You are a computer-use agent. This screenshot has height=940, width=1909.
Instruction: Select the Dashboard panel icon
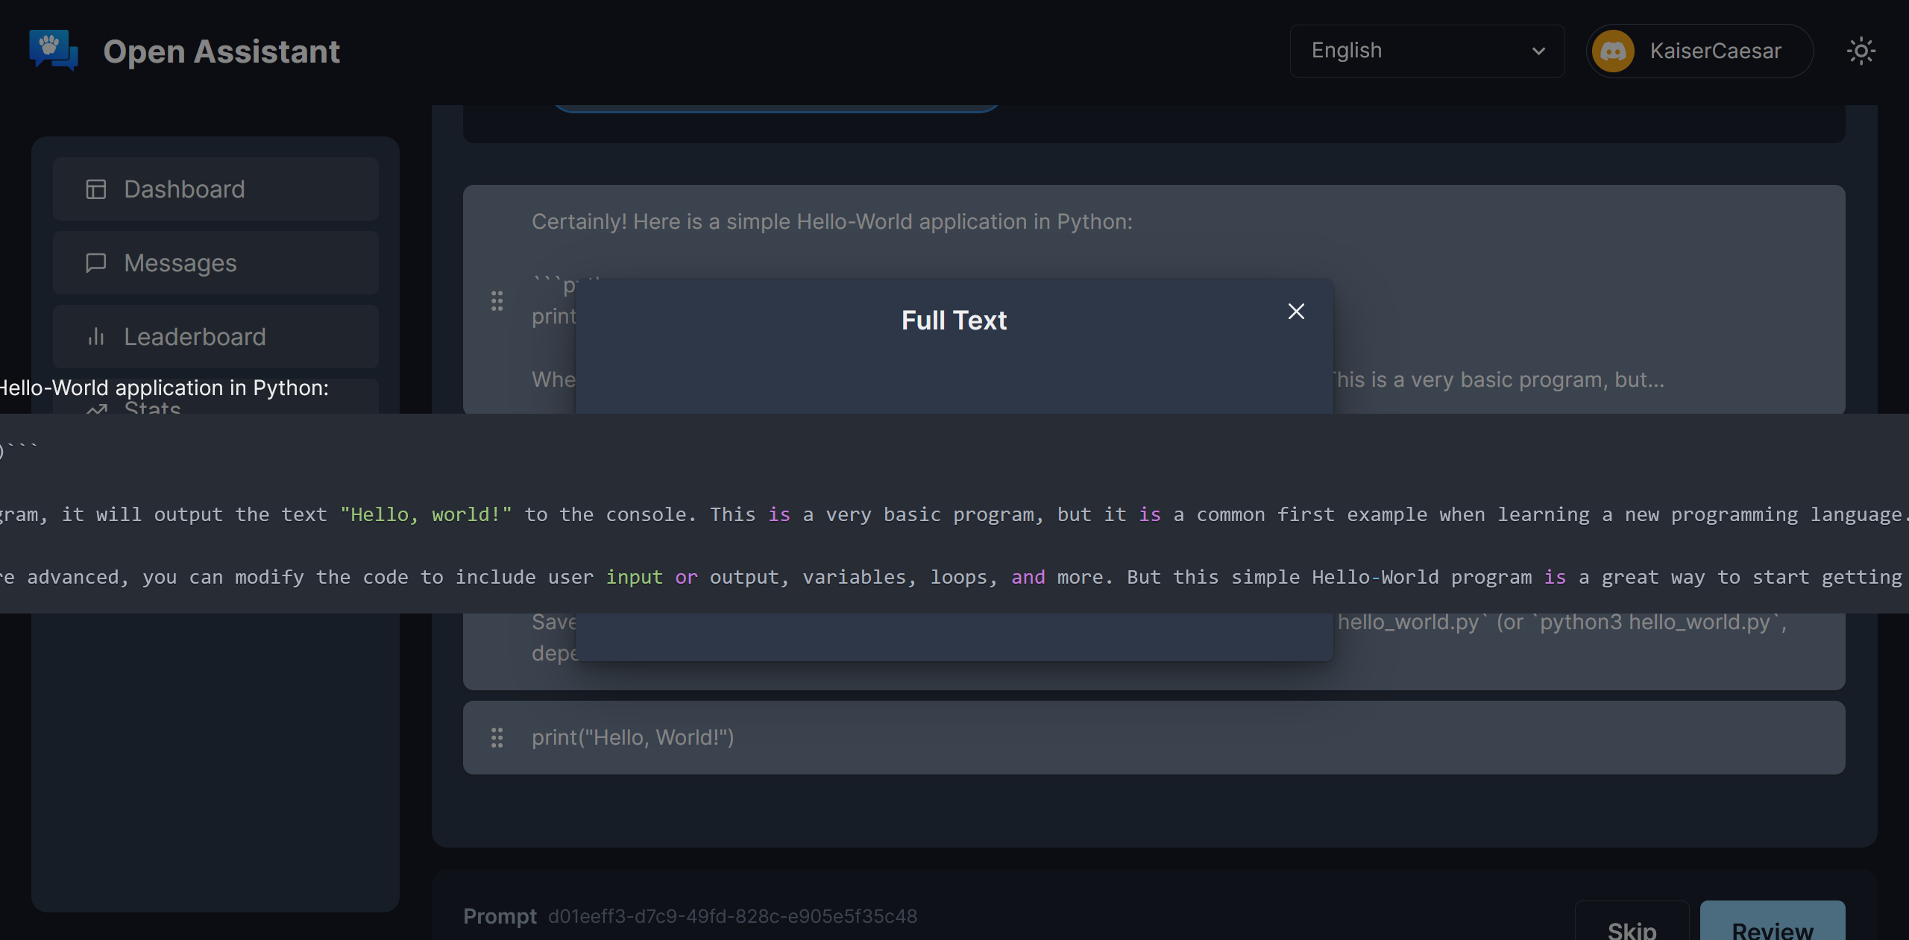click(95, 189)
